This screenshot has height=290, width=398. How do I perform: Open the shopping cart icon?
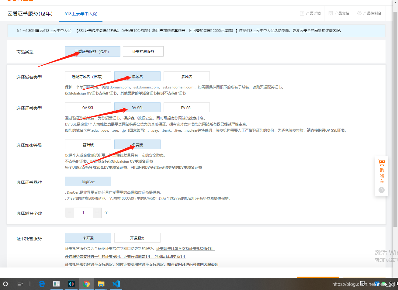[x=382, y=162]
